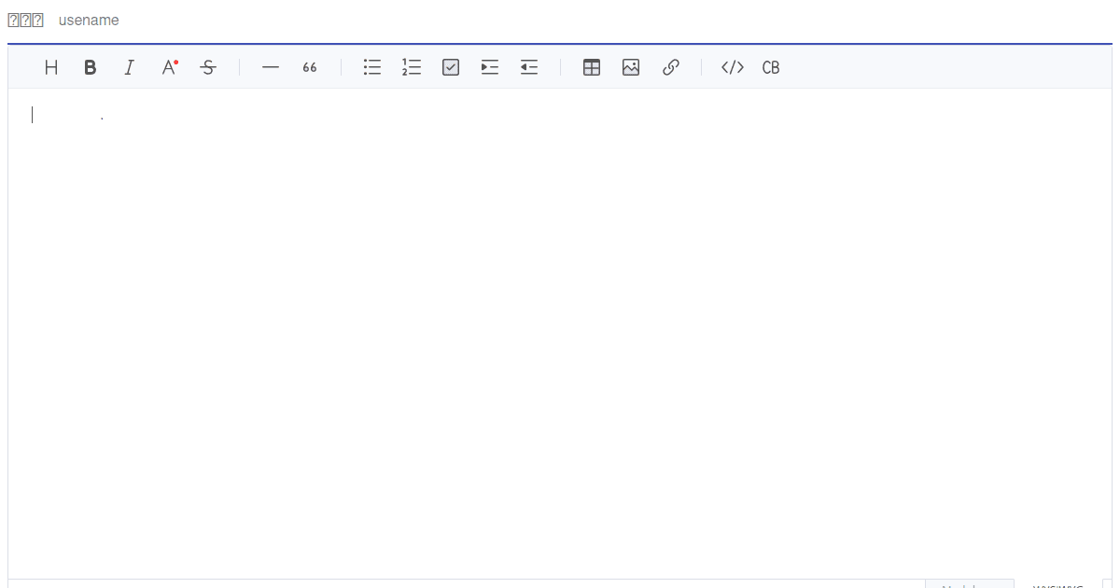
Task: Apply inline code formatting
Action: [x=733, y=67]
